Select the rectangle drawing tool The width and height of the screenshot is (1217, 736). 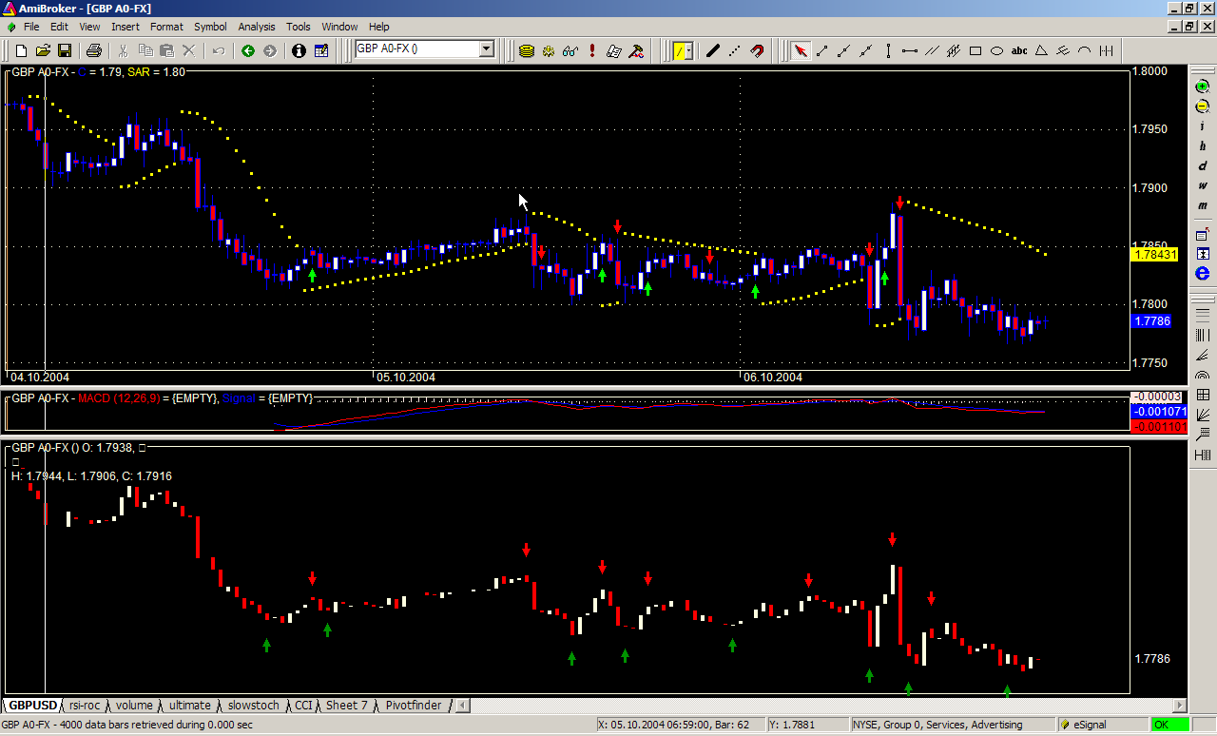tap(976, 50)
